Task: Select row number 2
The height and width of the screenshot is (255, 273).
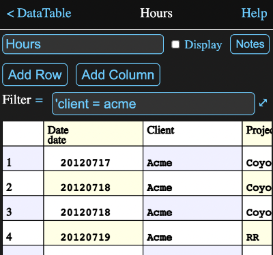Action: (x=23, y=183)
